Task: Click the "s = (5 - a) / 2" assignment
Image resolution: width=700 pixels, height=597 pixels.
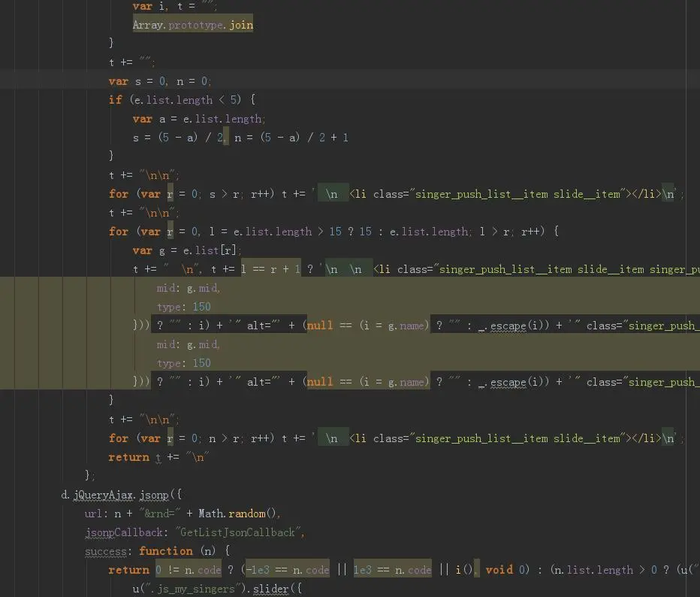Action: 178,138
